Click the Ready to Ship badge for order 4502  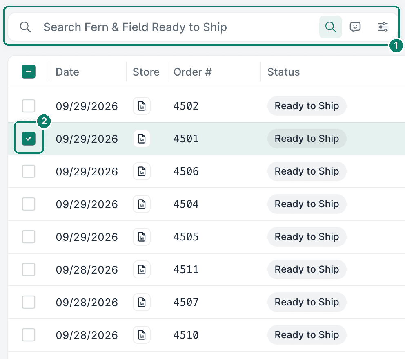point(307,106)
